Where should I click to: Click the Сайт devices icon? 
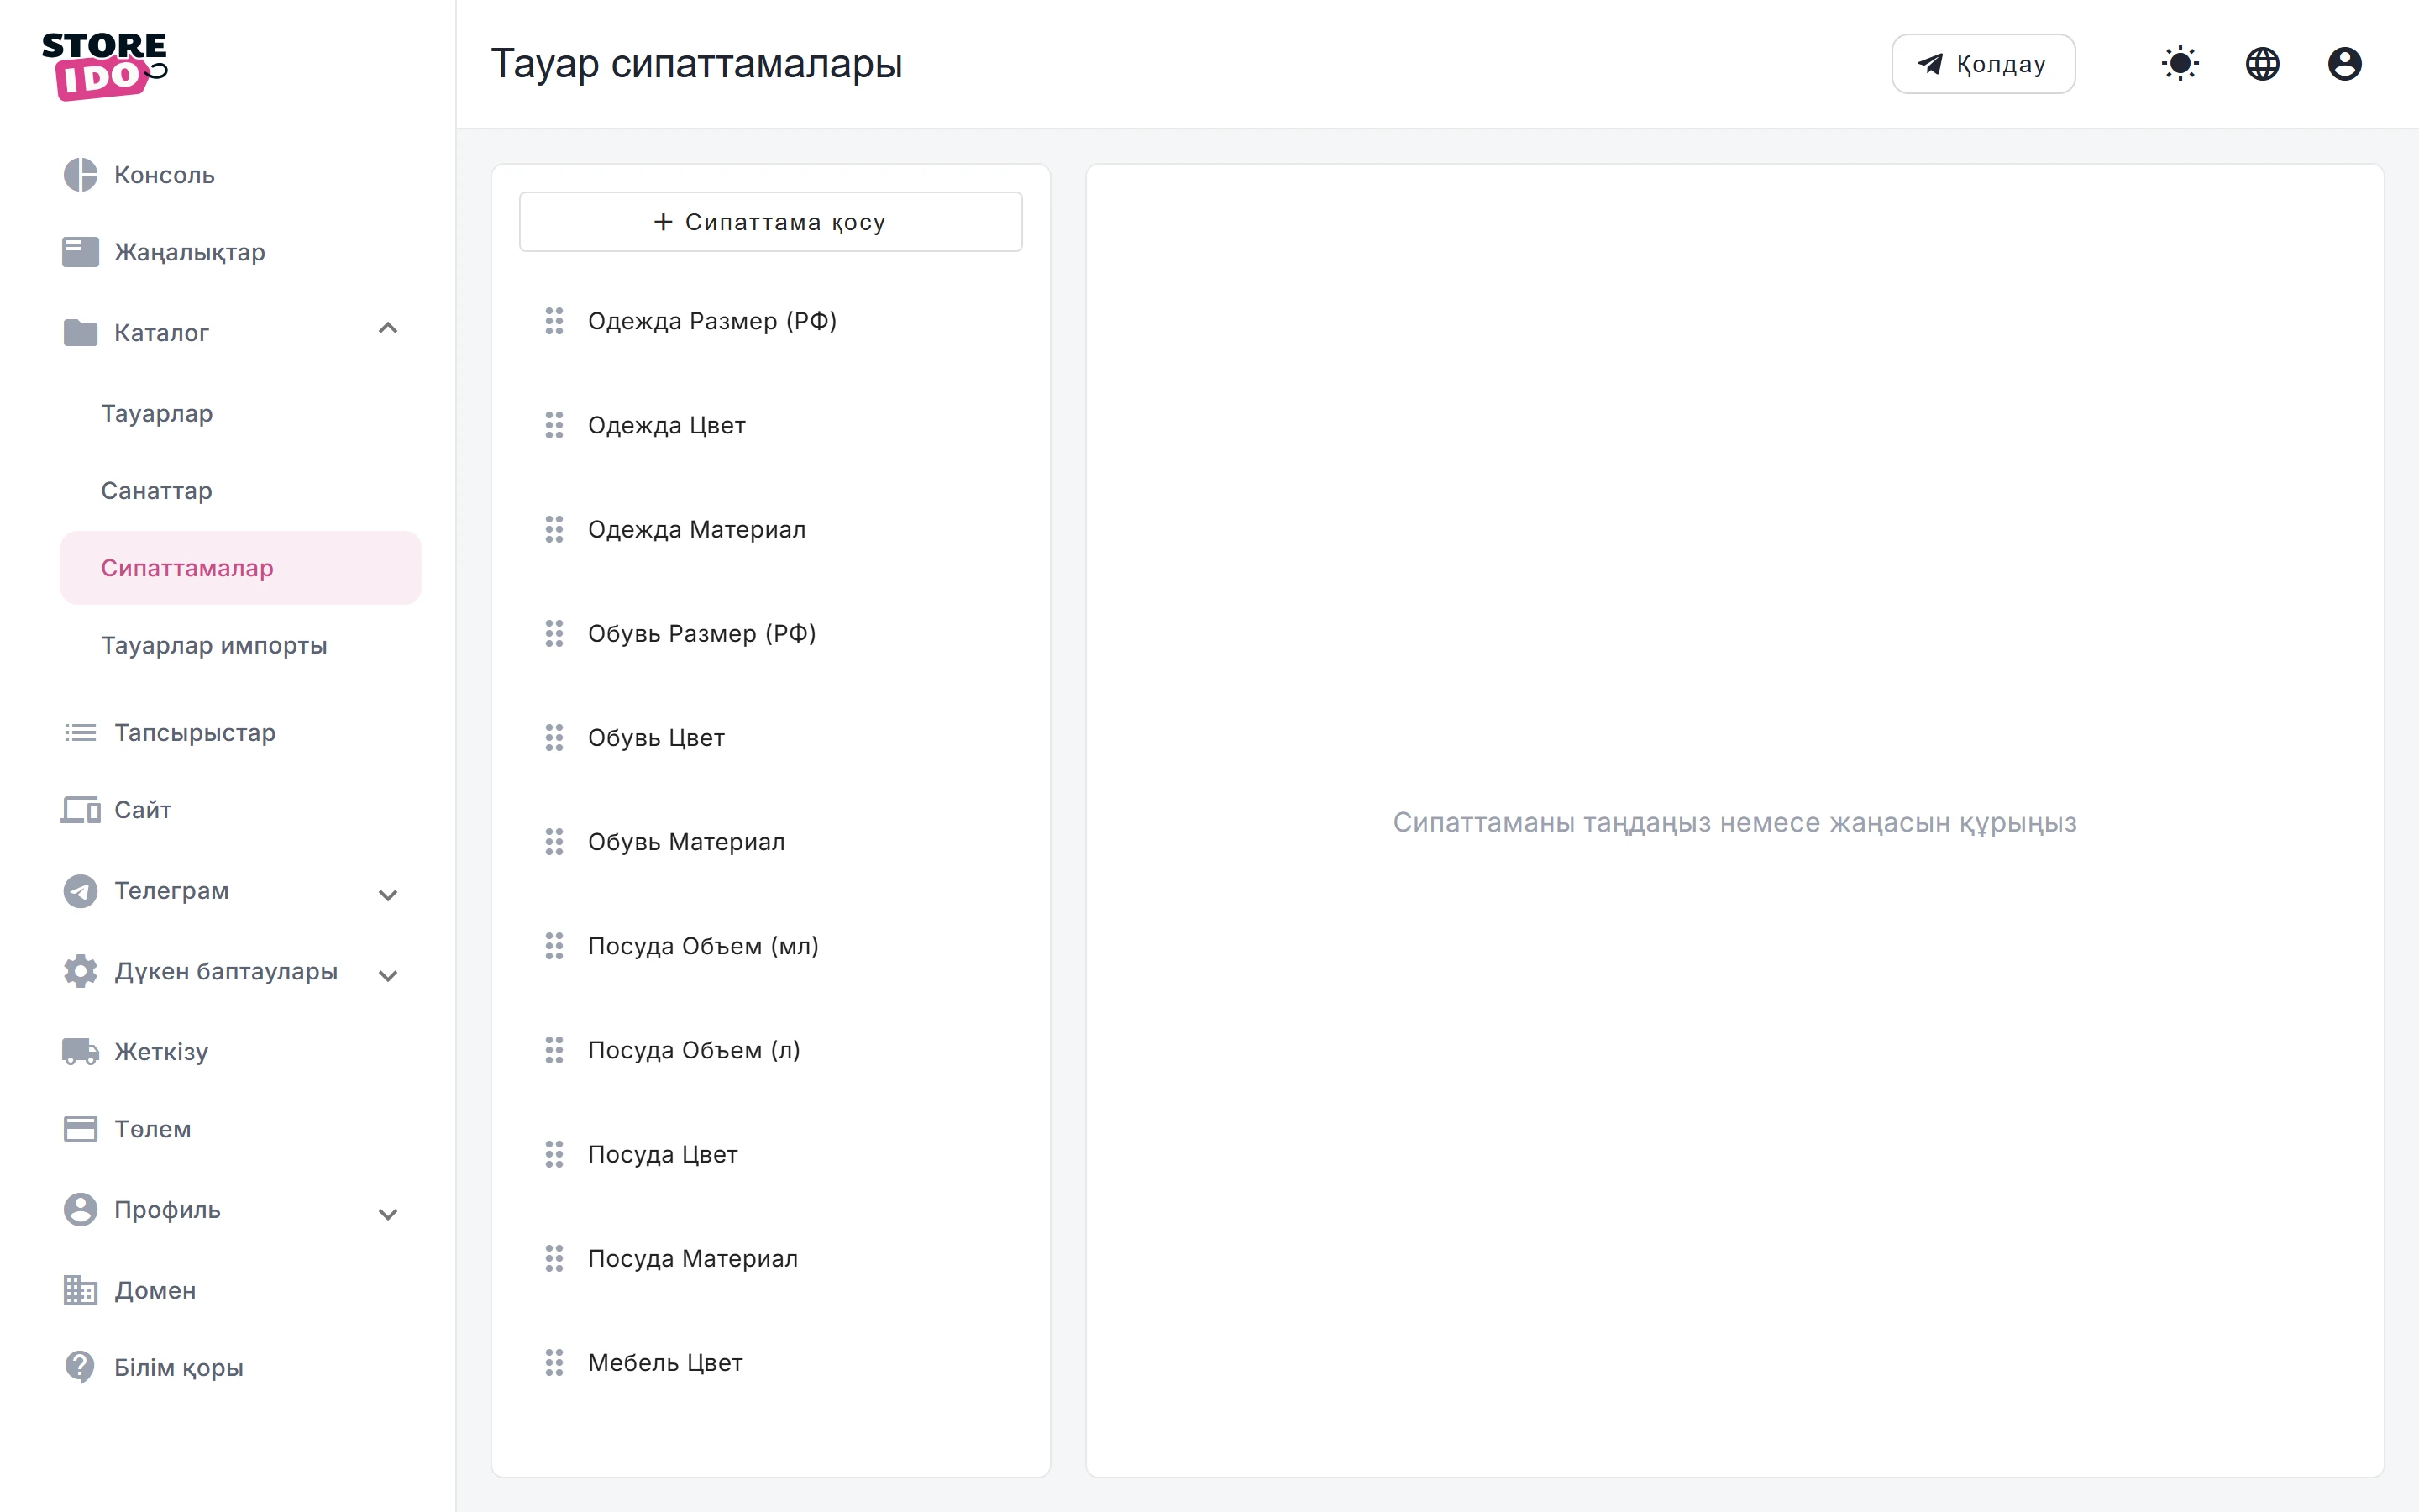pyautogui.click(x=80, y=810)
